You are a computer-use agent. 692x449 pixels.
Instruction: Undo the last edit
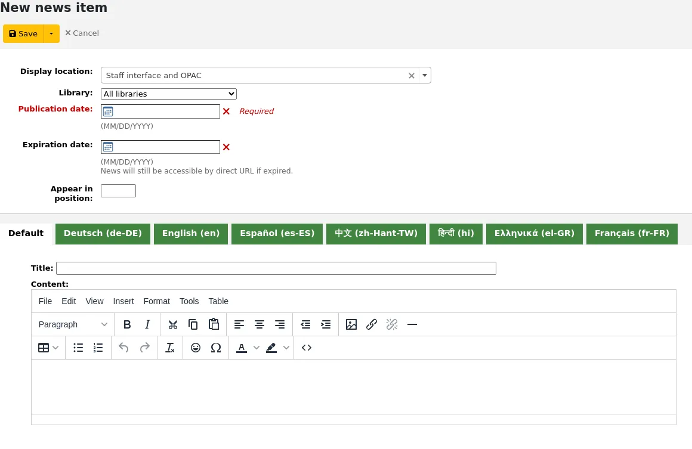pyautogui.click(x=123, y=348)
